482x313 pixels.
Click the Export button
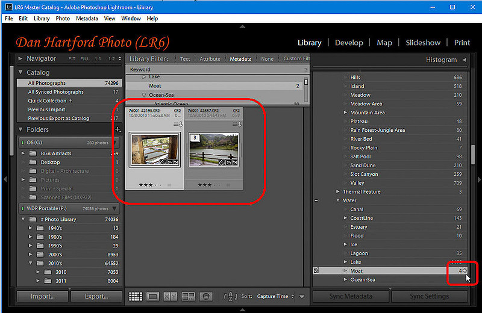[x=96, y=296]
